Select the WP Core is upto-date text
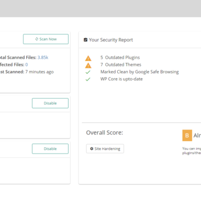The width and height of the screenshot is (201, 201). pyautogui.click(x=122, y=79)
